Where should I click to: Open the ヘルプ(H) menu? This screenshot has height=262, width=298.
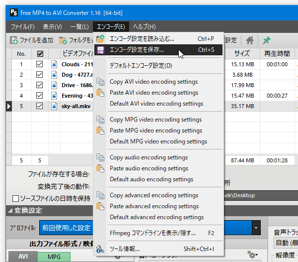[x=144, y=27]
